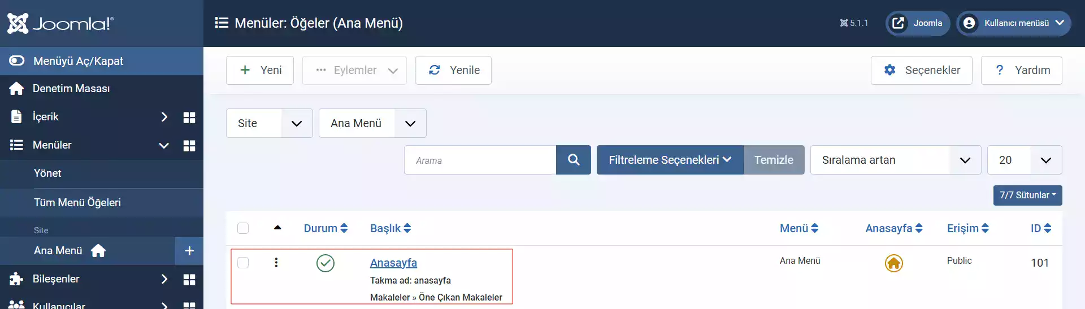Screen dimensions: 1085x309
Task: Click the Joomla version 5.1.1 indicator
Action: tap(854, 23)
